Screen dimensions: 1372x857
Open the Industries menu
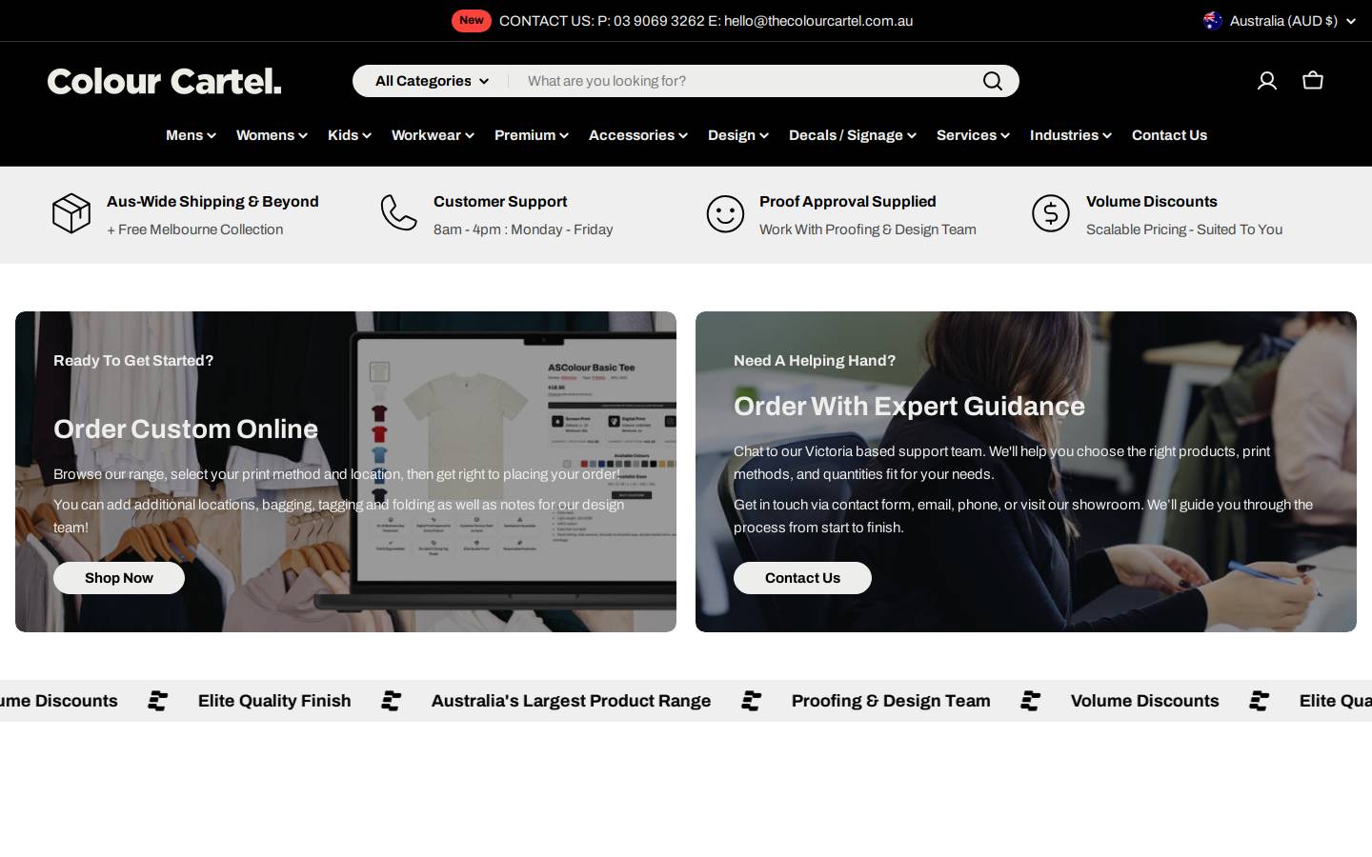(1071, 135)
